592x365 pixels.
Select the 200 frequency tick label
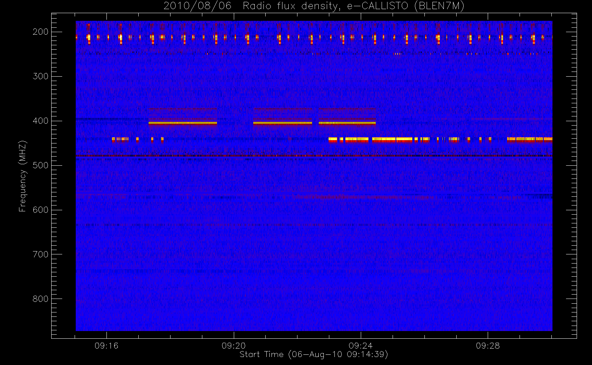click(x=40, y=32)
